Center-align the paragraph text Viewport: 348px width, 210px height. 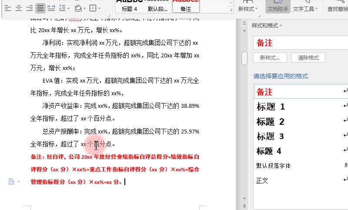coord(18,8)
